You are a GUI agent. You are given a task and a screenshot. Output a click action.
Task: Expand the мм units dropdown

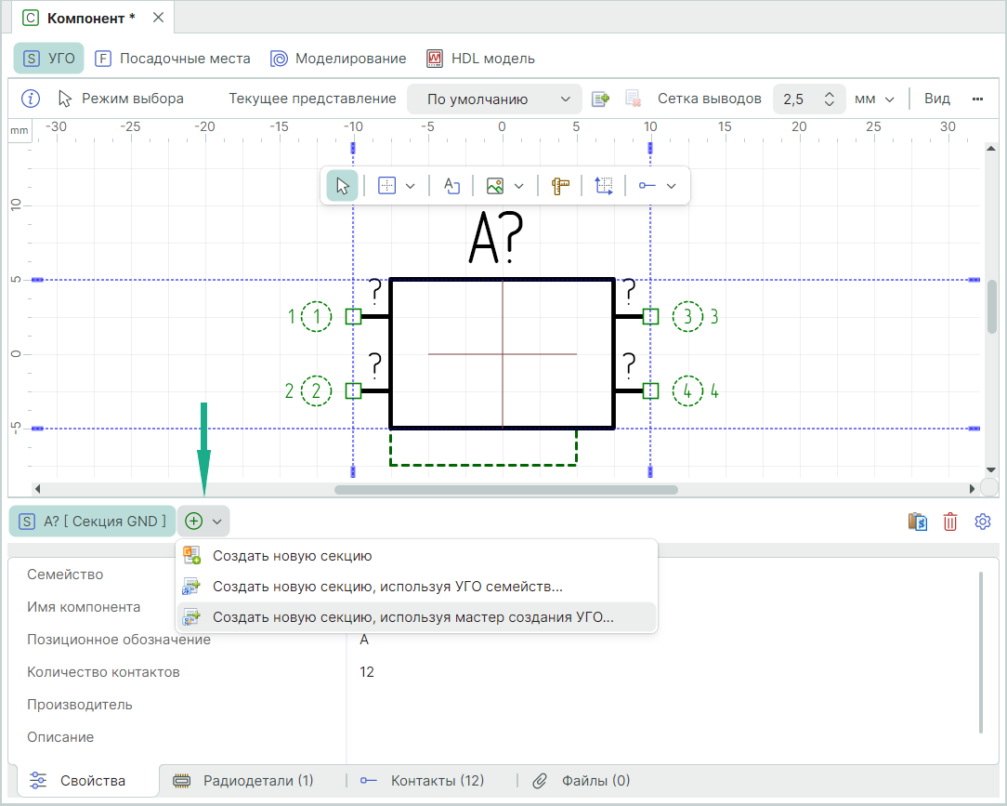coord(873,99)
